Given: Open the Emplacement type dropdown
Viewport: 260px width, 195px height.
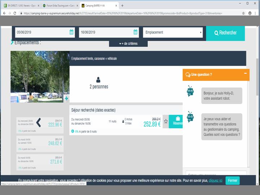Looking at the screenshot, I should pos(173,32).
